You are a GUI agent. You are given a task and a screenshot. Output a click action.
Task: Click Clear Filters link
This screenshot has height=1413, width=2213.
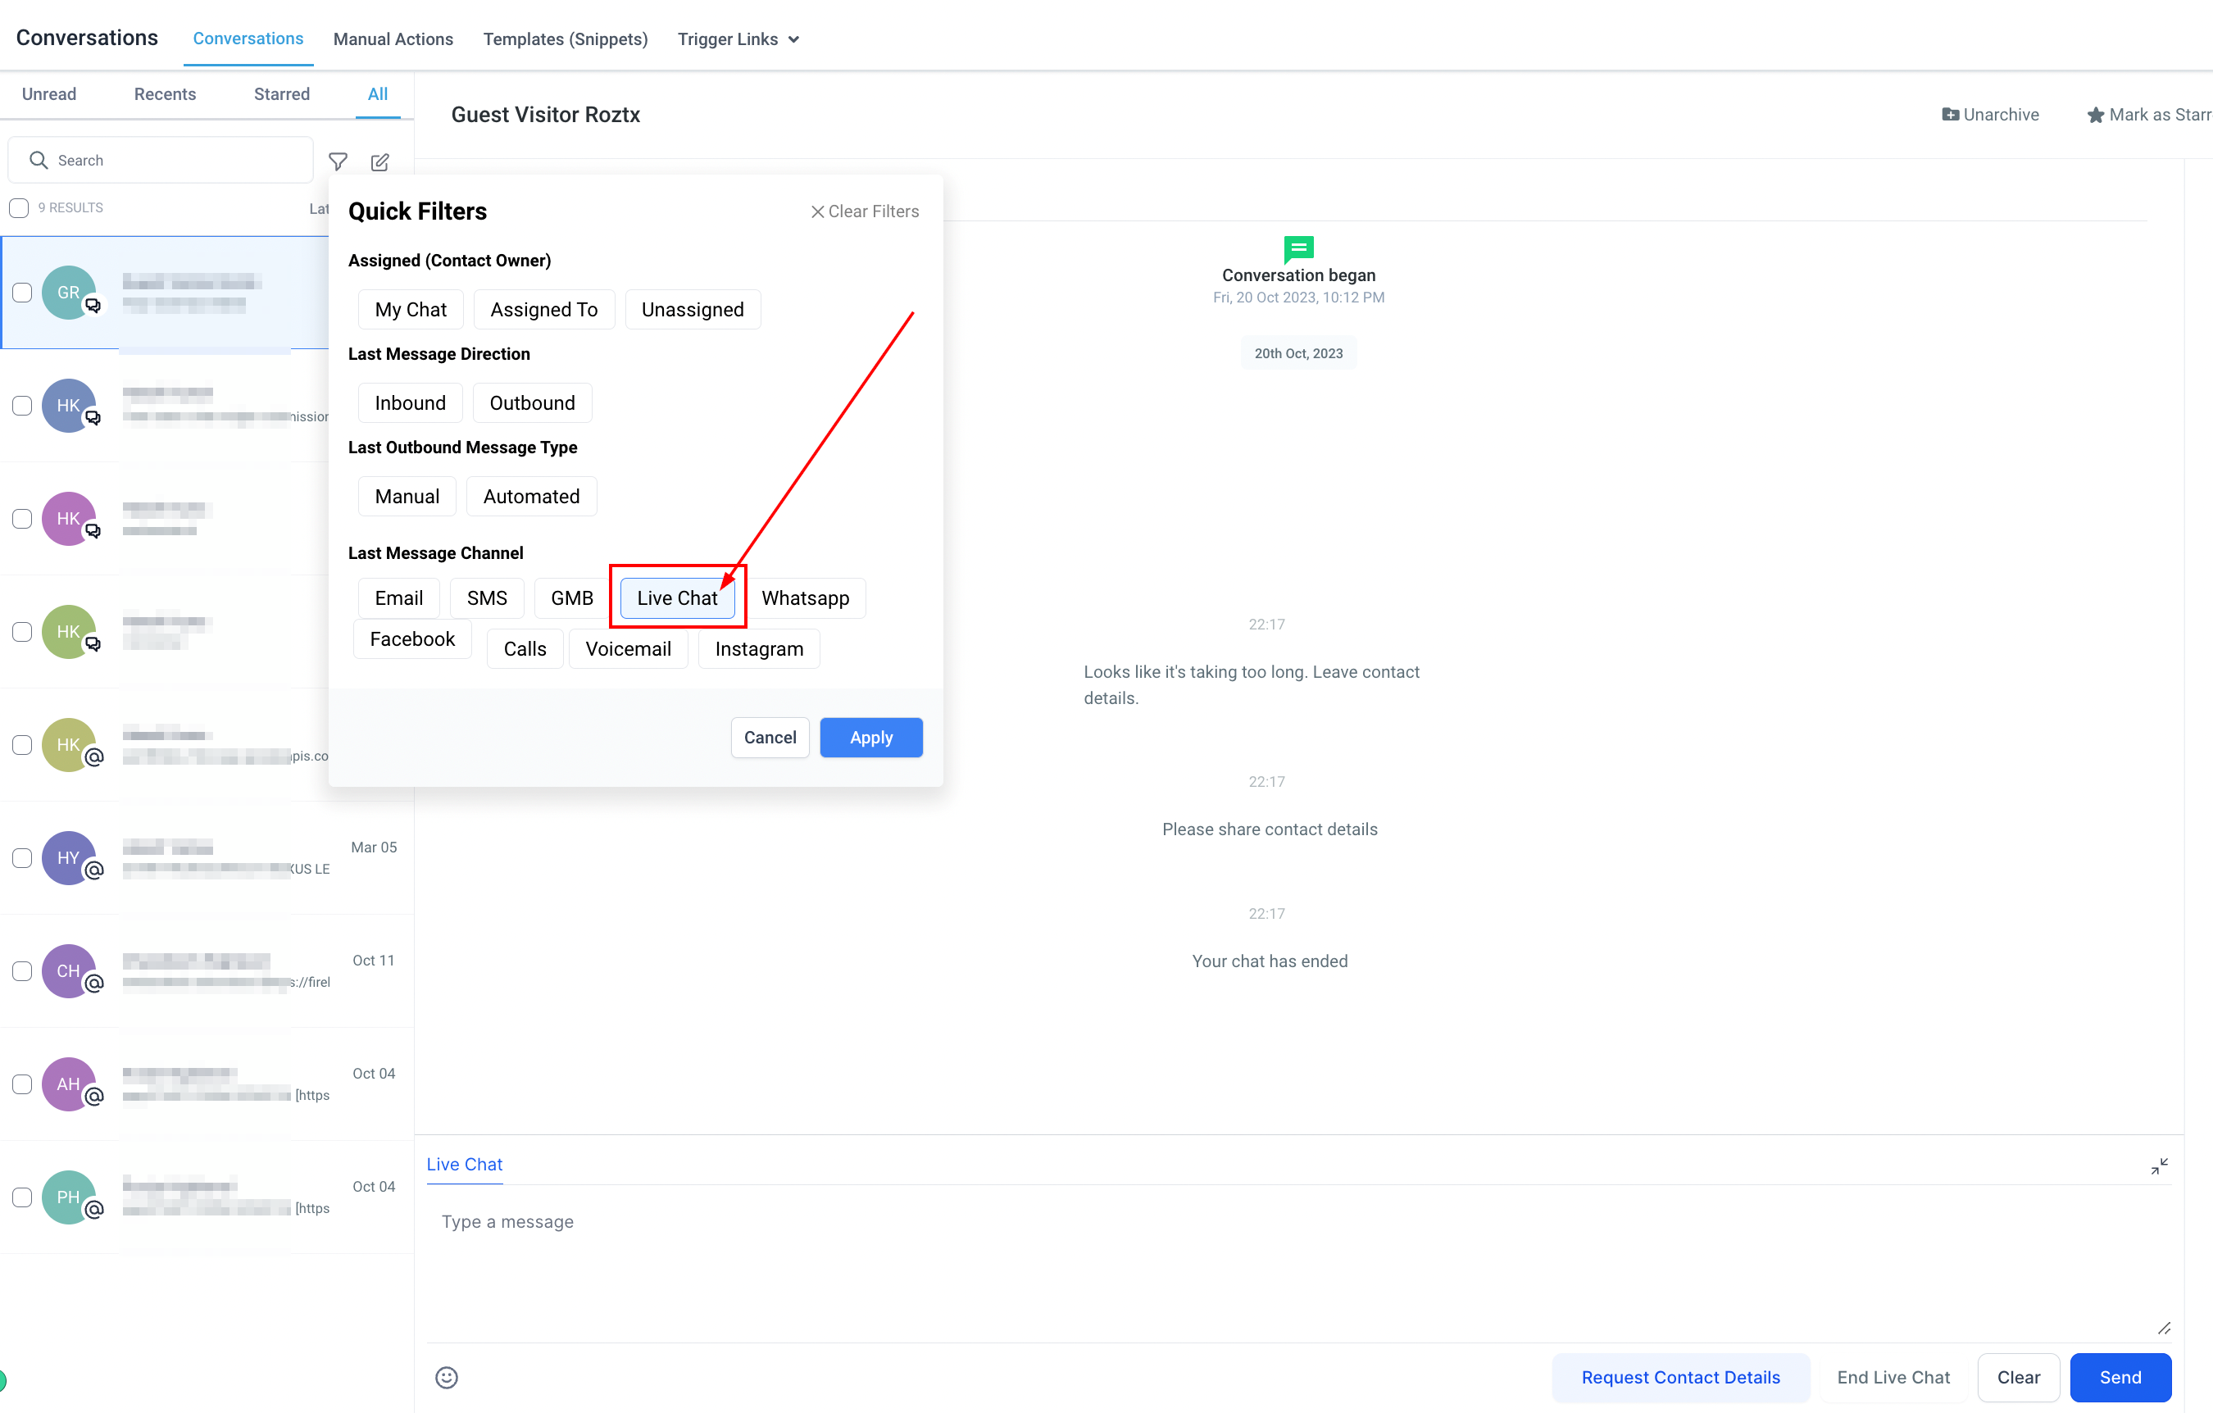(865, 211)
